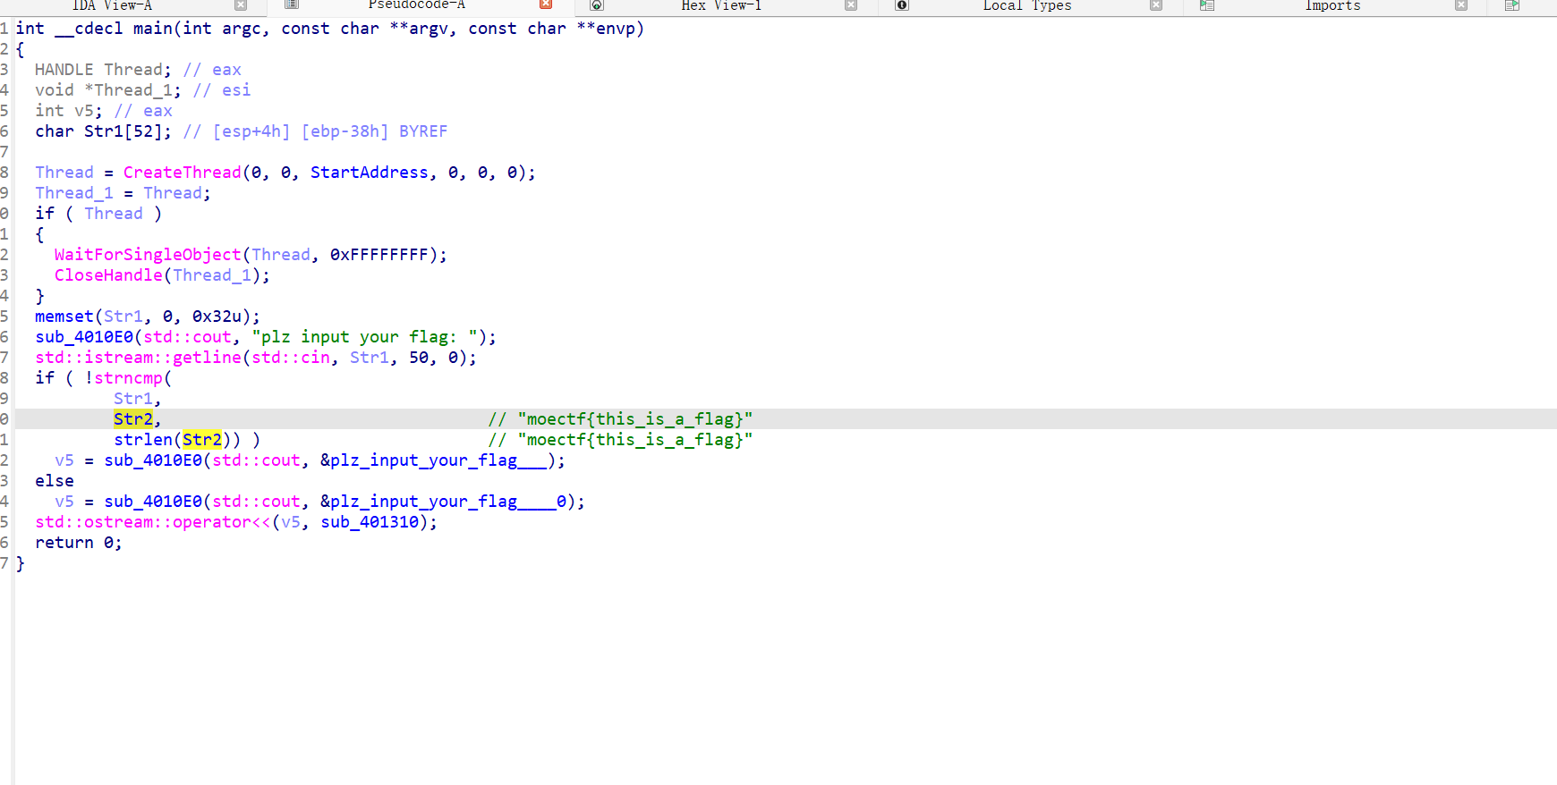Select the WaitForSingleObject call
1557x785 pixels.
(x=147, y=255)
